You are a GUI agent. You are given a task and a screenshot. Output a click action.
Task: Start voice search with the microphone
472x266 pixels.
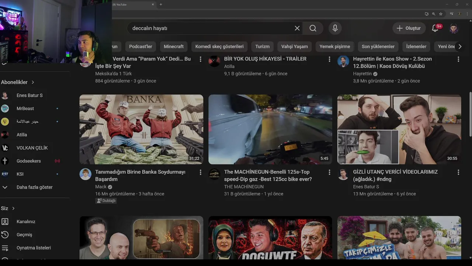(x=335, y=28)
